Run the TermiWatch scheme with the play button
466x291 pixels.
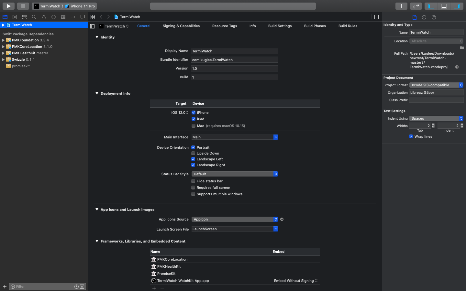8,6
